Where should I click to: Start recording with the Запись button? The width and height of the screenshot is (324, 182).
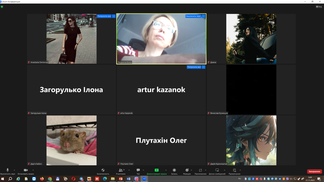click(174, 170)
